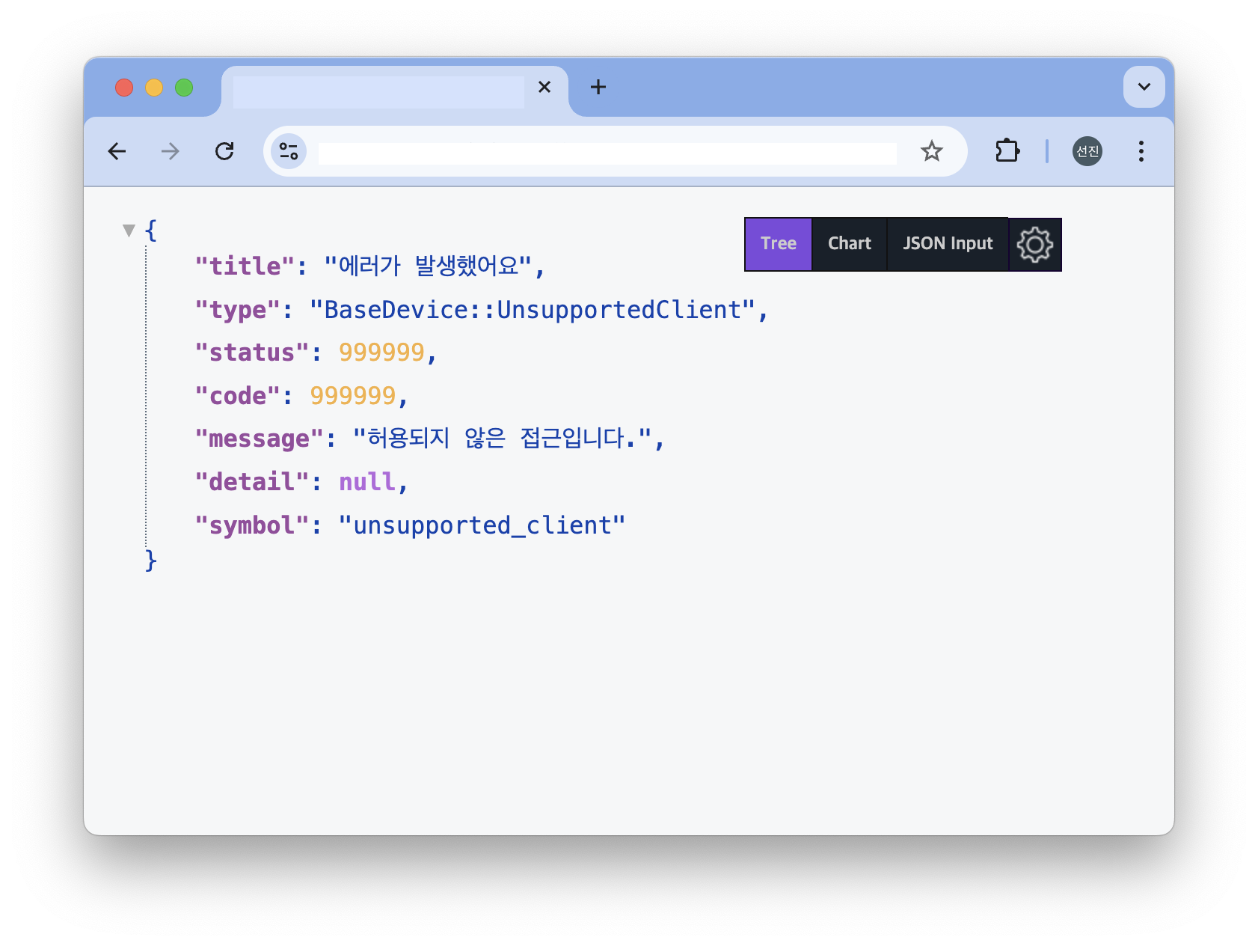The width and height of the screenshot is (1258, 946).
Task: Click the status value 999999
Action: click(x=381, y=353)
